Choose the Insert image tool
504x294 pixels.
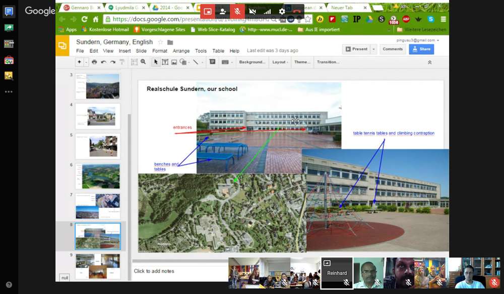point(174,62)
